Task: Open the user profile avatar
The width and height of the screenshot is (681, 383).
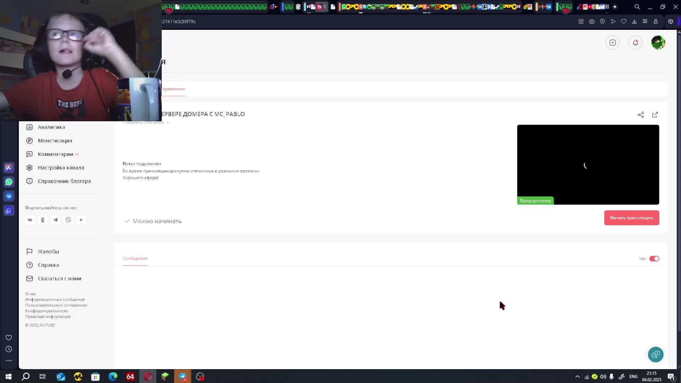Action: pos(658,43)
